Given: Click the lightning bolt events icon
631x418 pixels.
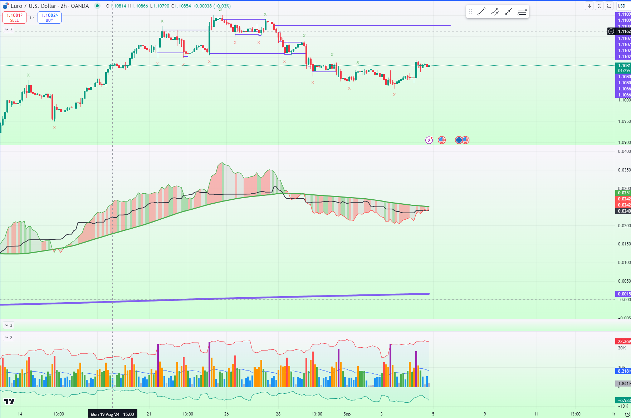Looking at the screenshot, I should [x=429, y=140].
